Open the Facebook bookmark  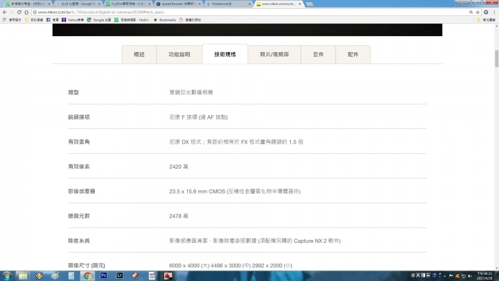pos(53,19)
